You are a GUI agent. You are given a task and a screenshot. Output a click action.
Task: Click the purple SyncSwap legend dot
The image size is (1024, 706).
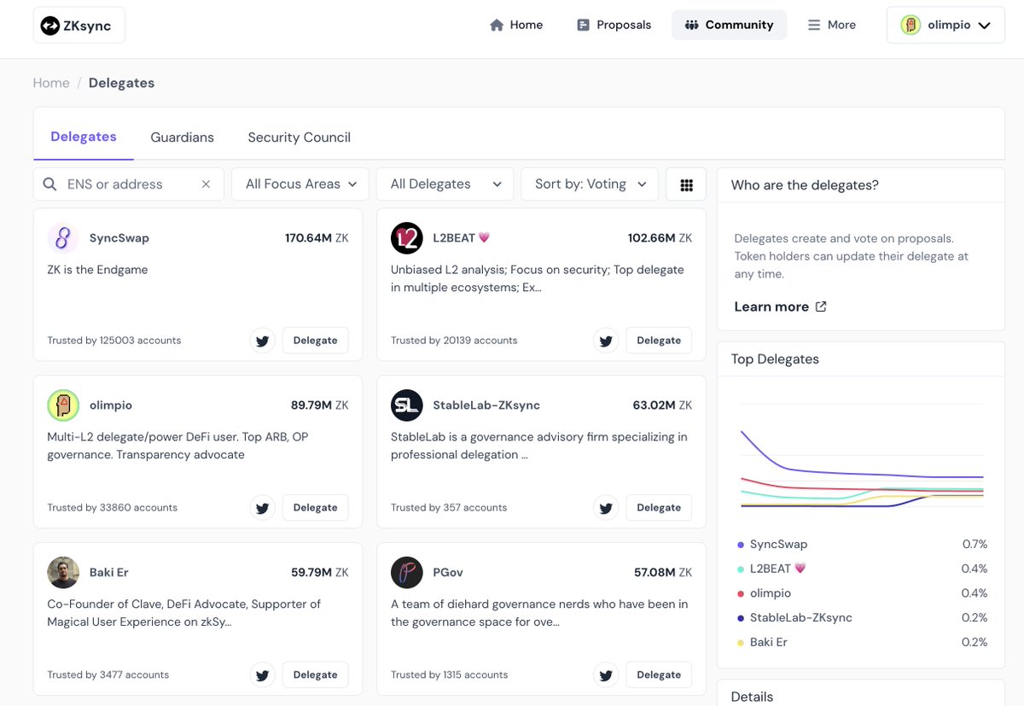740,545
